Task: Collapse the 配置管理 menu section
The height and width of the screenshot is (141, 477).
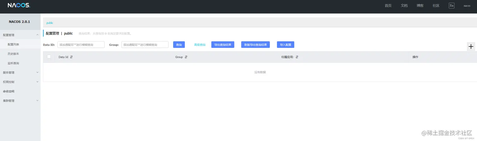Action: click(20, 35)
